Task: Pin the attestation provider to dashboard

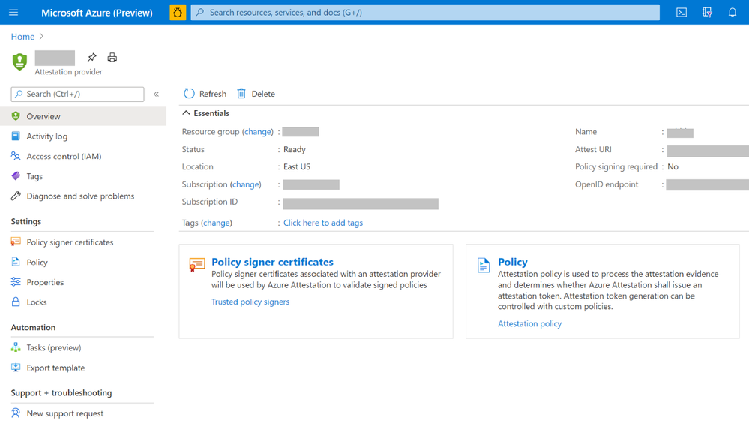Action: (x=91, y=57)
